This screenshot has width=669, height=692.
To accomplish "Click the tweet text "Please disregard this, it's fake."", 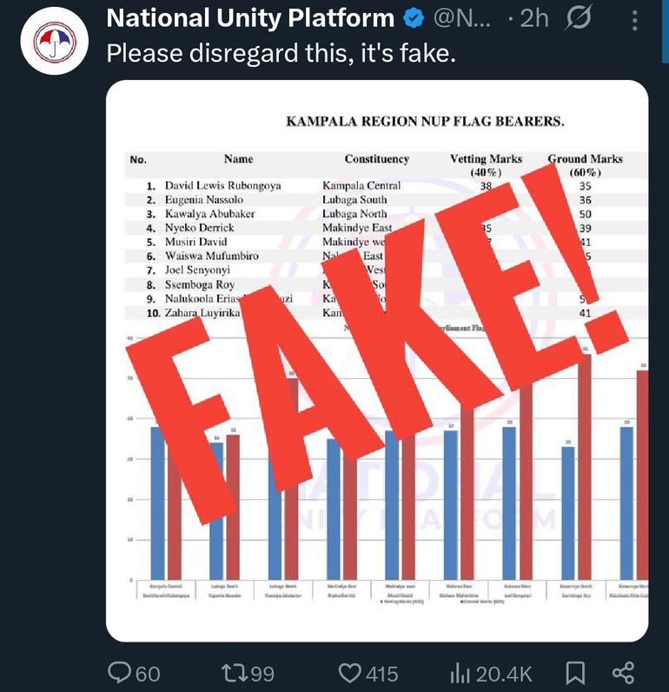I will pos(281,54).
